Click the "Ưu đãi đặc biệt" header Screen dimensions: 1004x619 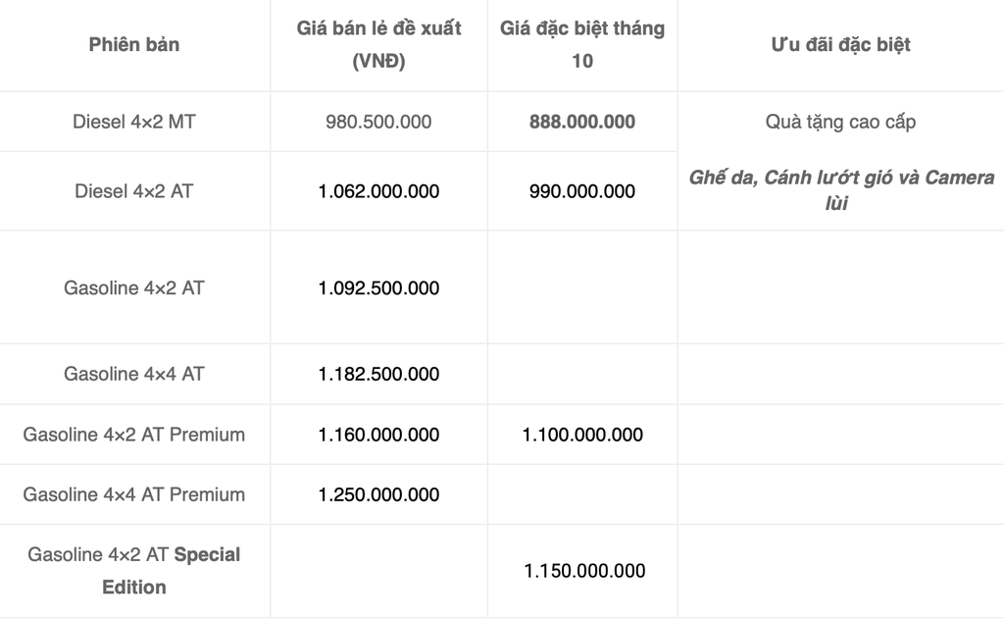point(840,44)
